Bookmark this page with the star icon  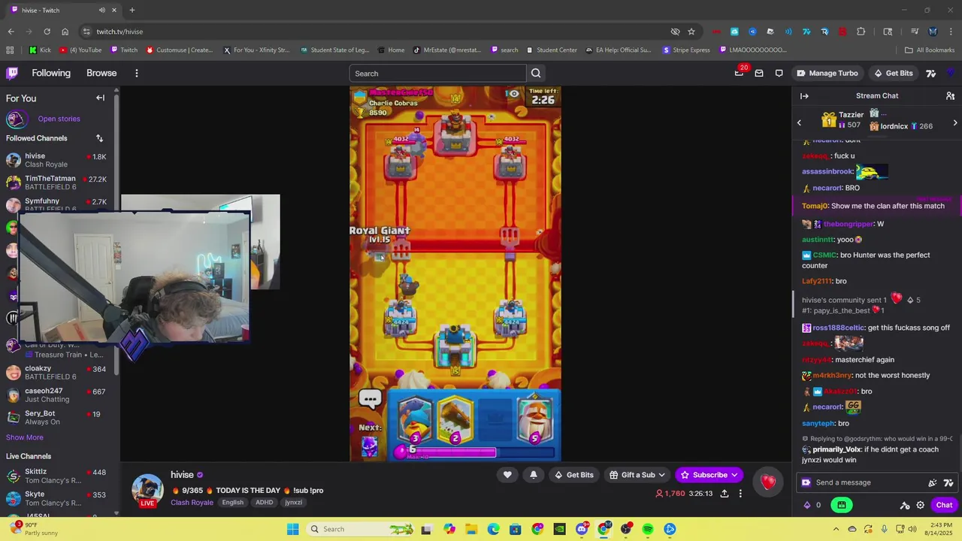point(691,32)
